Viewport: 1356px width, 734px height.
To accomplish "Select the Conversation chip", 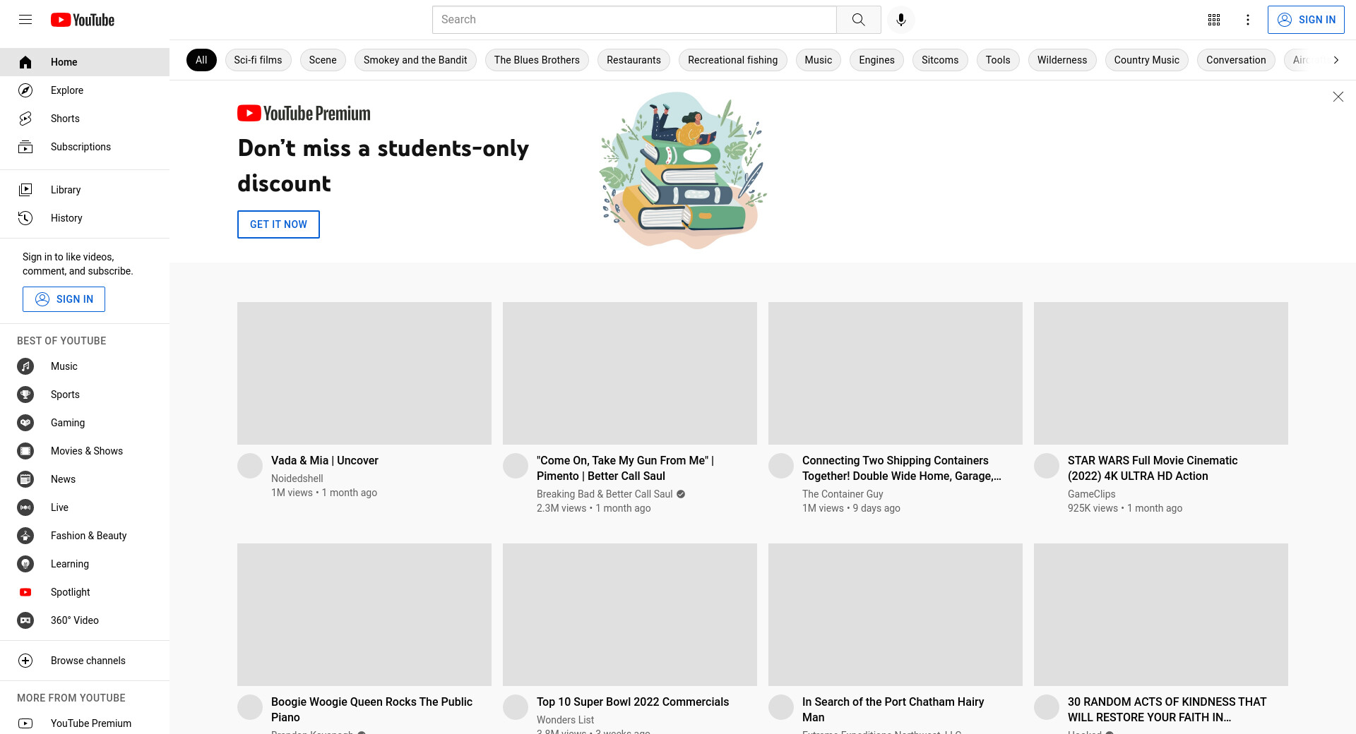I will pos(1236,60).
